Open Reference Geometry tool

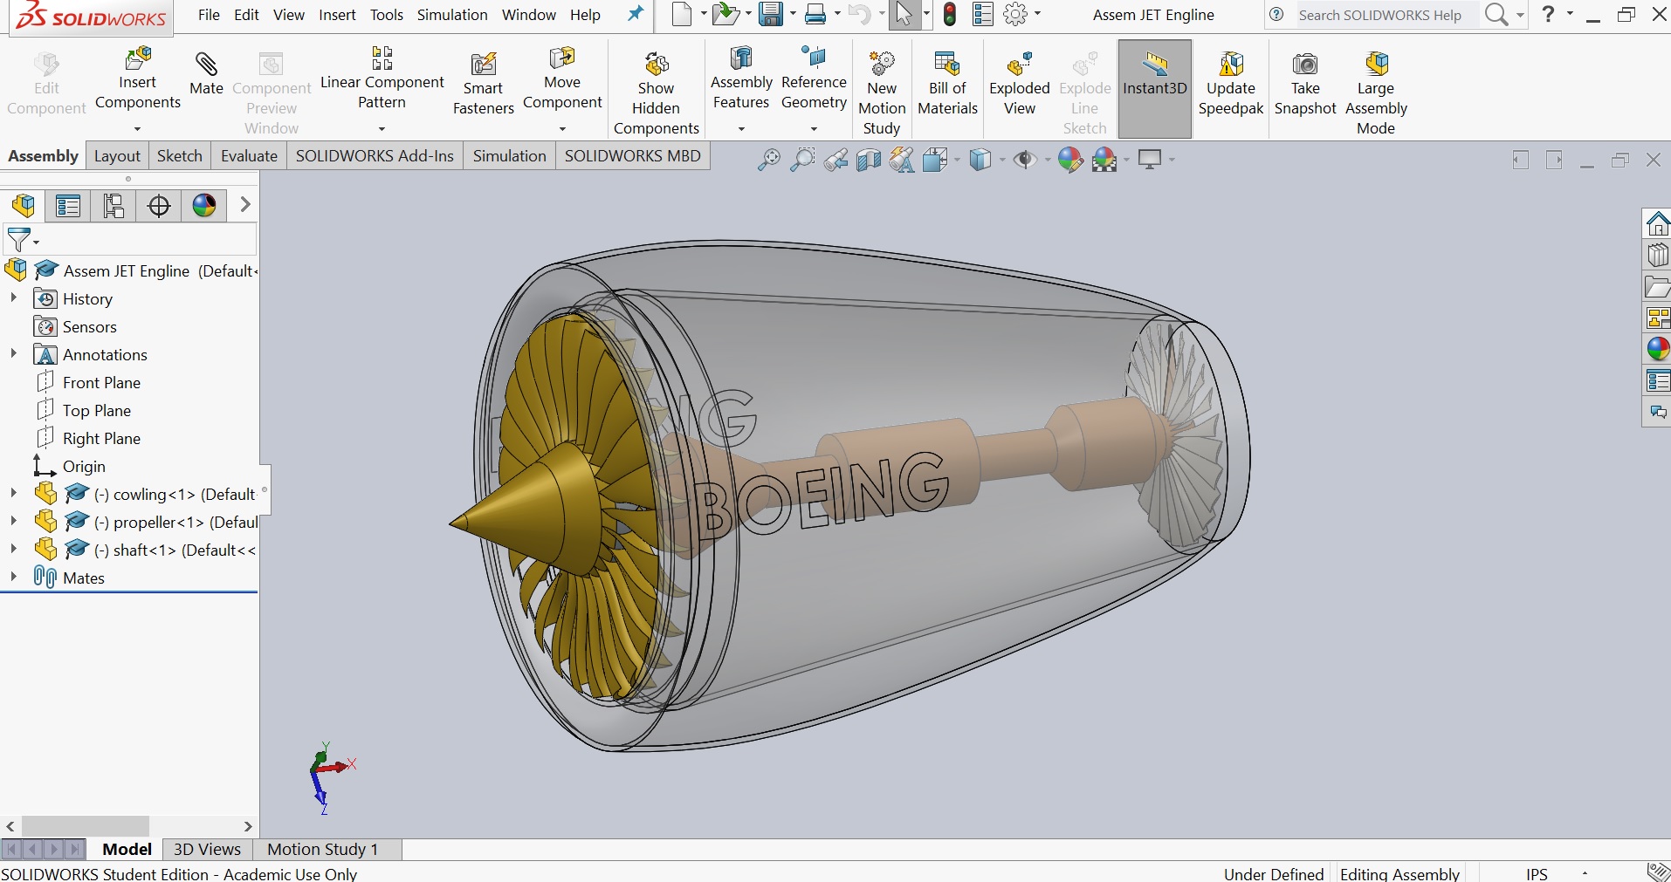pyautogui.click(x=814, y=79)
